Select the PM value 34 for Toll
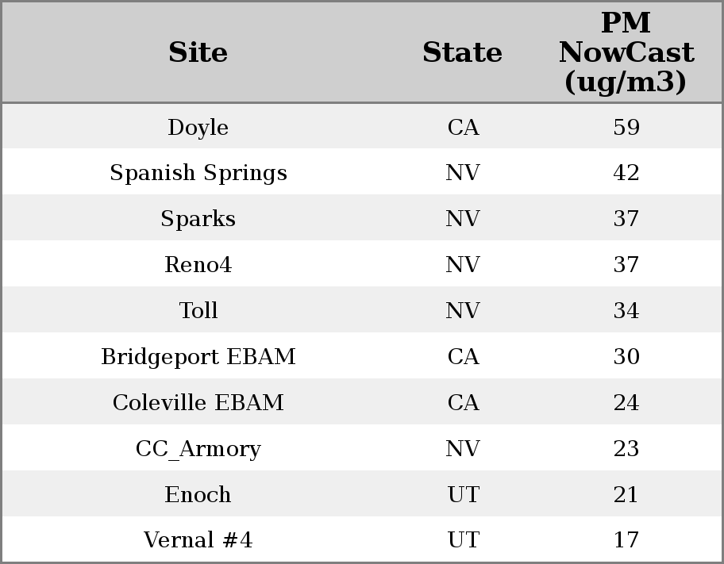724x564 pixels. pos(626,311)
